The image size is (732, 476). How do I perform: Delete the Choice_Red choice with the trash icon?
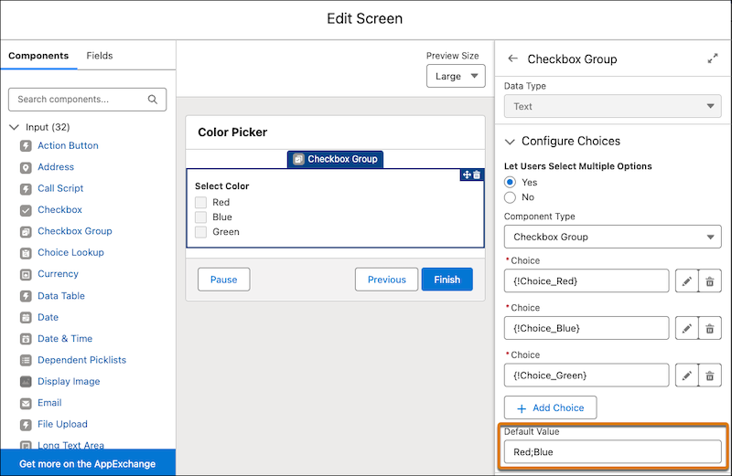[x=710, y=281]
